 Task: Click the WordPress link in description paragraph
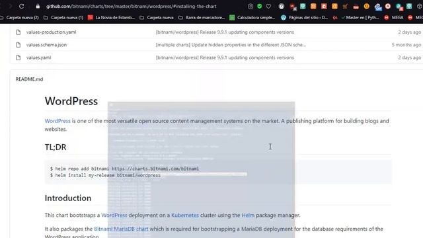coord(58,121)
